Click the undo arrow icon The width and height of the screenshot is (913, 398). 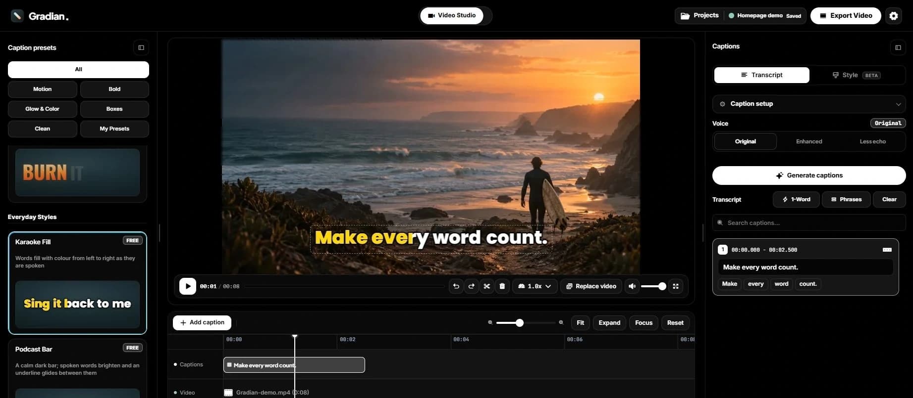click(456, 286)
